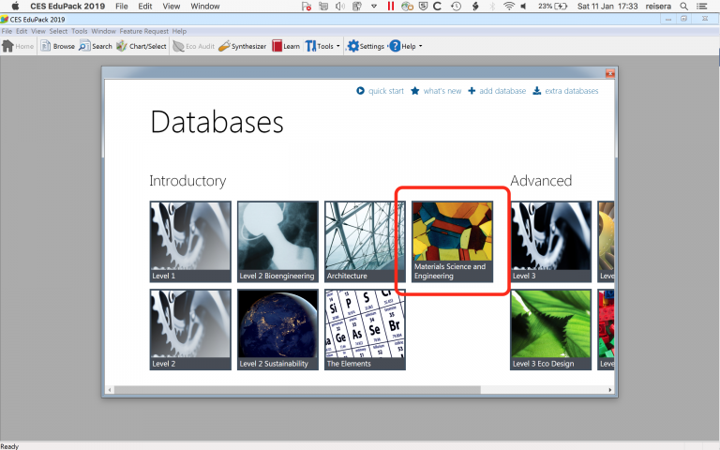Open the app Window menu

(103, 31)
